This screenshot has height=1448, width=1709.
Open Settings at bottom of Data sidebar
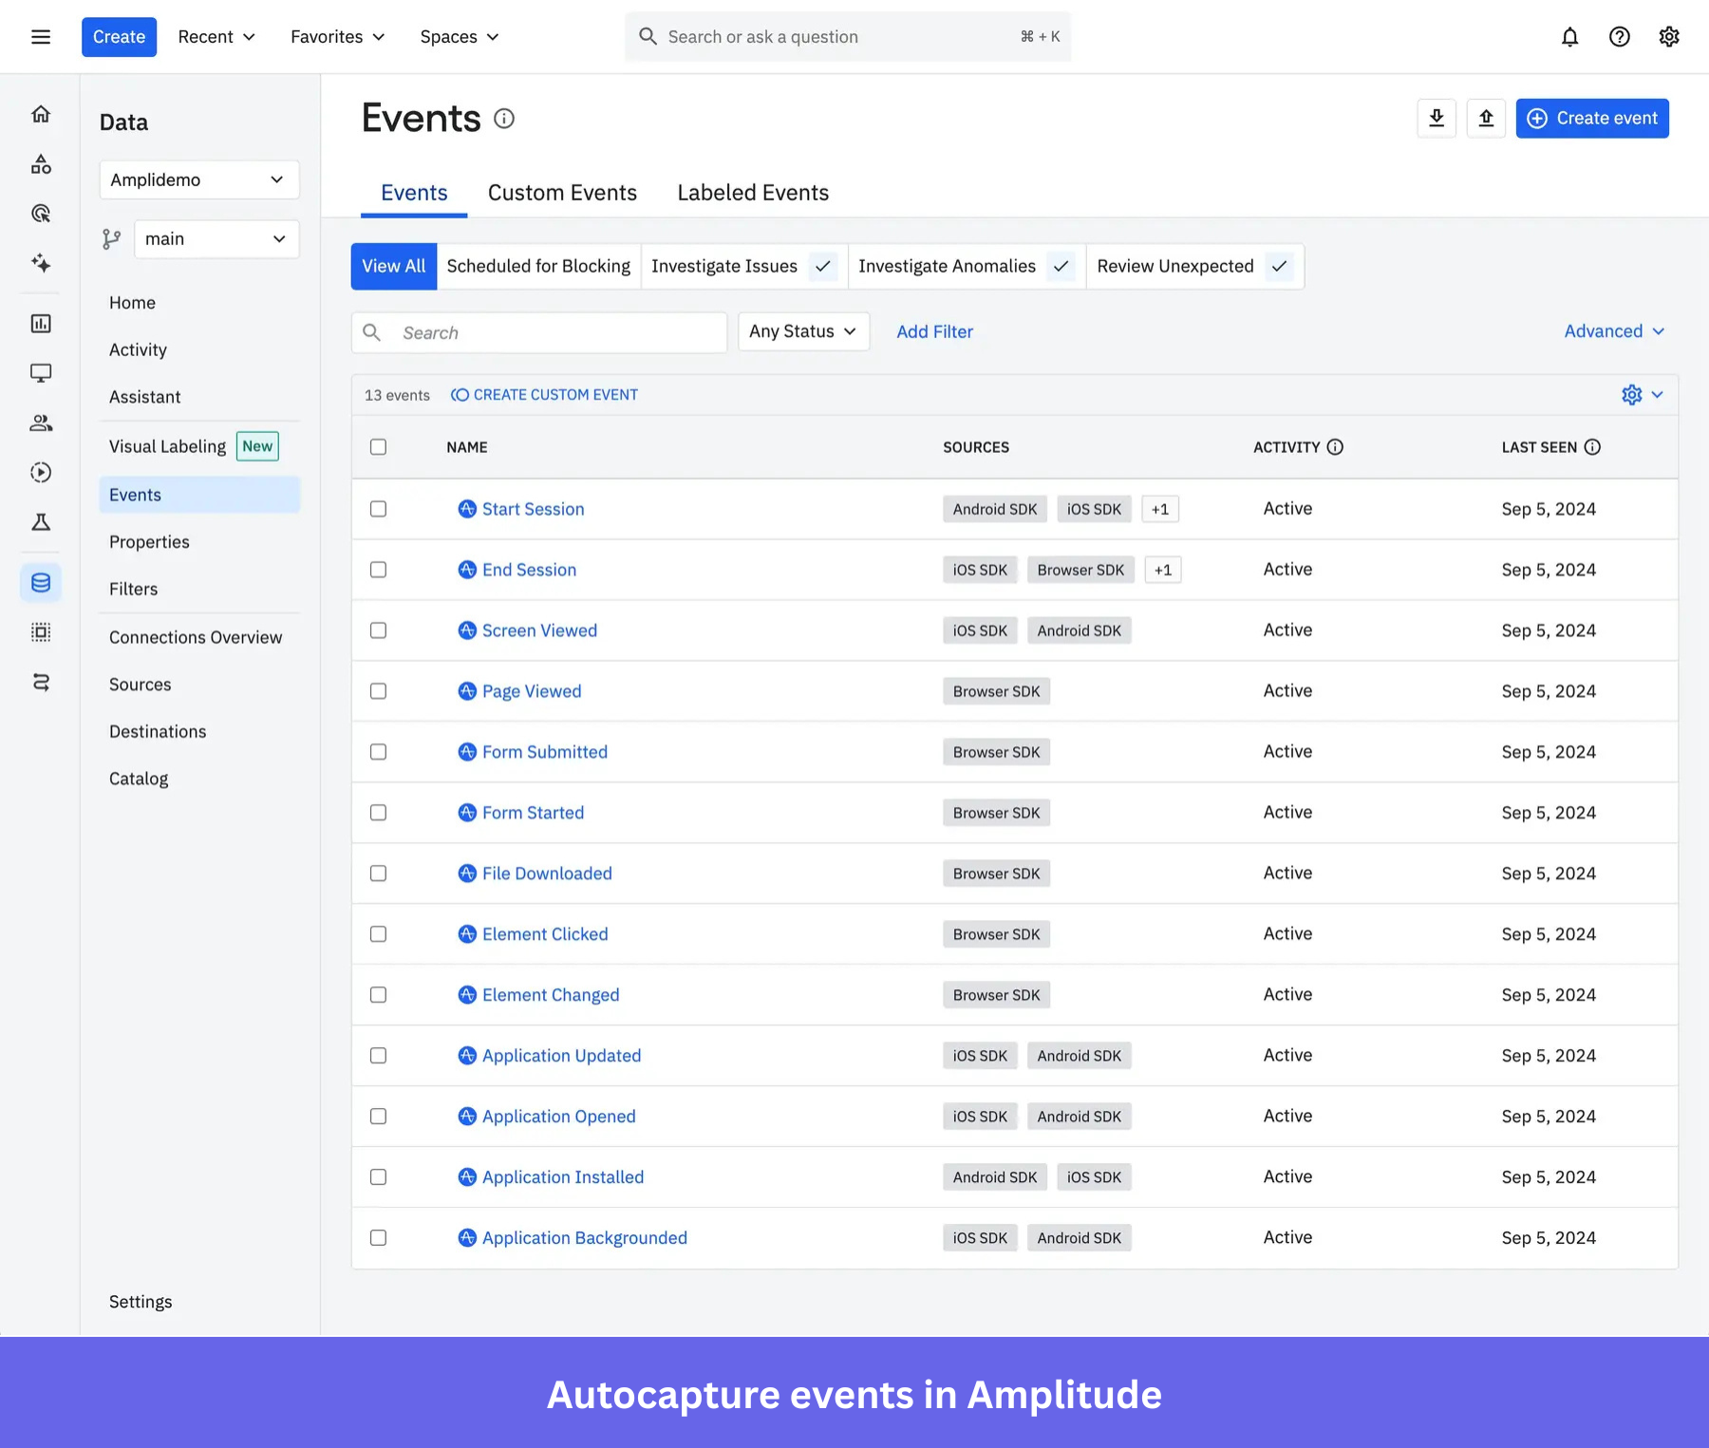click(x=141, y=1302)
